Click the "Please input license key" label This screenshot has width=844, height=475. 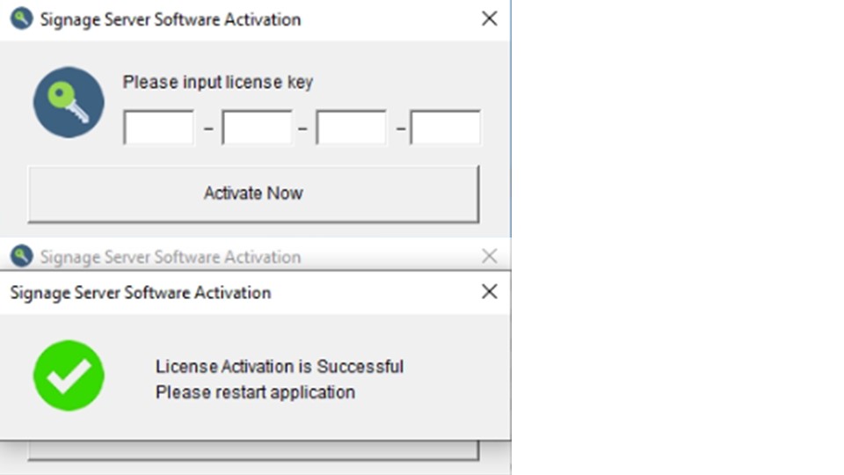[217, 83]
